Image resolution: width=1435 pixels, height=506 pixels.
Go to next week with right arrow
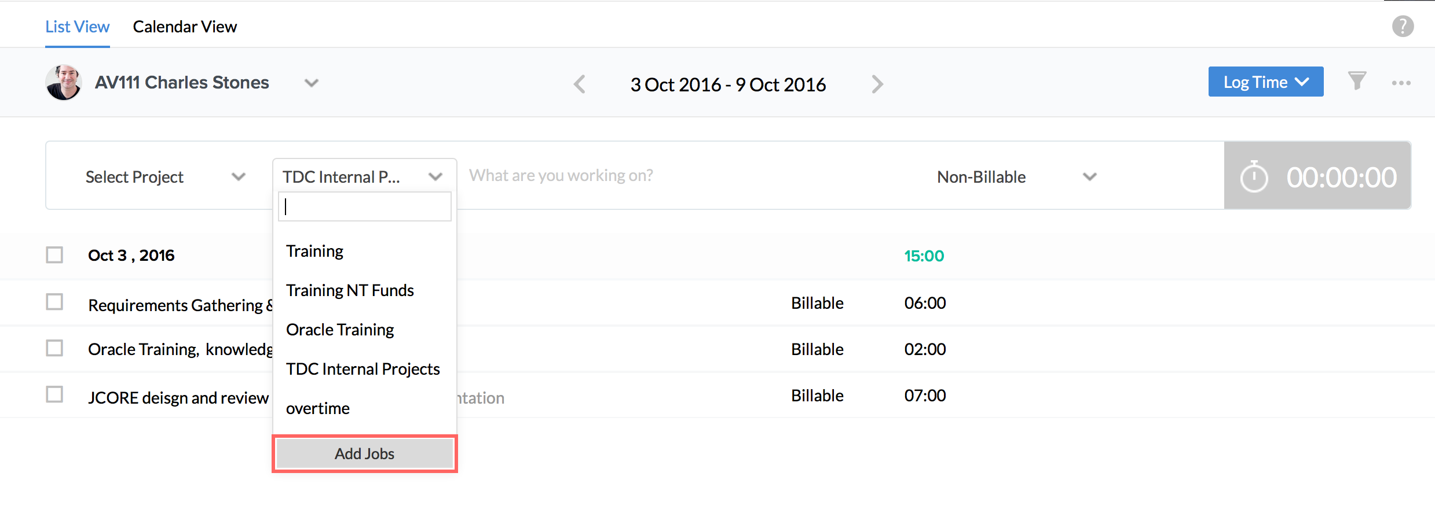[877, 84]
